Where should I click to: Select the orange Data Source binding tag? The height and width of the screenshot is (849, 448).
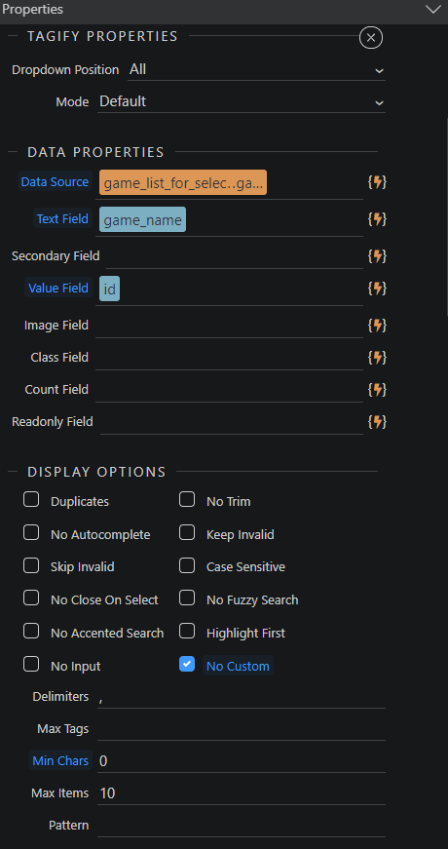click(x=183, y=182)
